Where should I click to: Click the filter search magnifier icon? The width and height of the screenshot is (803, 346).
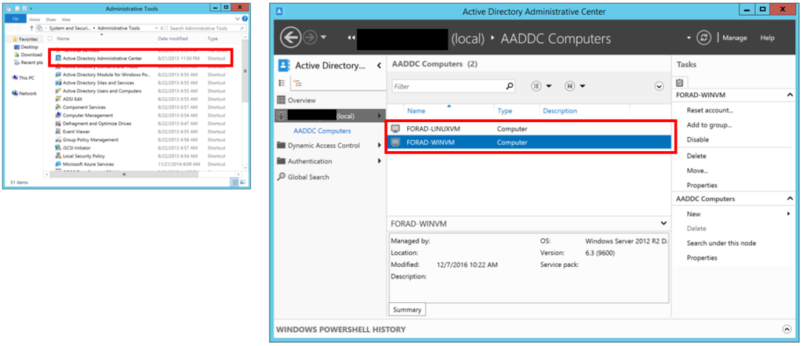(509, 86)
